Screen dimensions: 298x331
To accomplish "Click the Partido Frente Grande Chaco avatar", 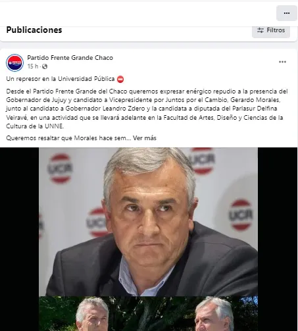I will 14,63.
